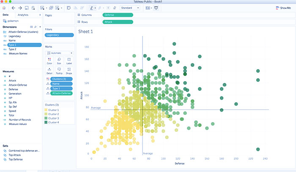Open the Detail marks card
Screen dimensions: 296x172
(x=49, y=71)
